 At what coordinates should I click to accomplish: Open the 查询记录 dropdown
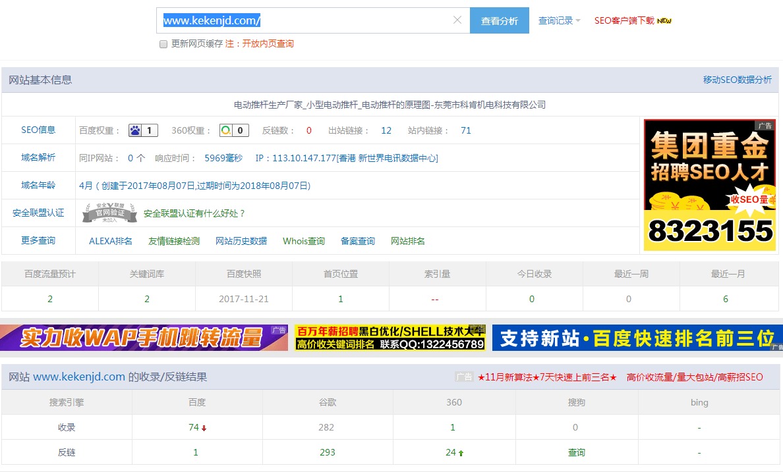click(x=559, y=20)
